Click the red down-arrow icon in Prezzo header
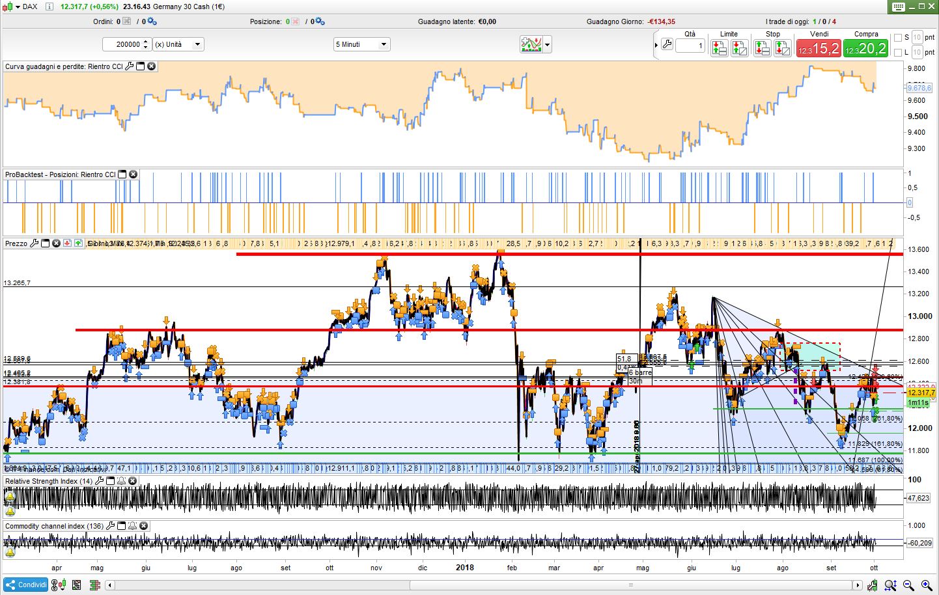 tap(67, 243)
